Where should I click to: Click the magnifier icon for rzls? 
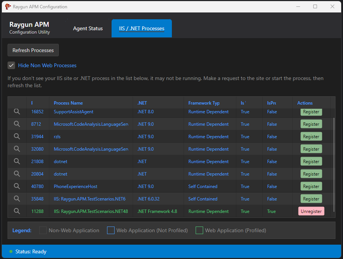pos(17,137)
